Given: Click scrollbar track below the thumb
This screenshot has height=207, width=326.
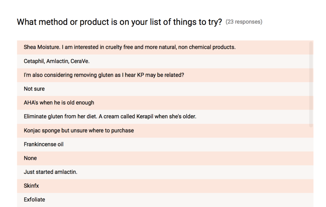Looking at the screenshot, I should (x=311, y=166).
